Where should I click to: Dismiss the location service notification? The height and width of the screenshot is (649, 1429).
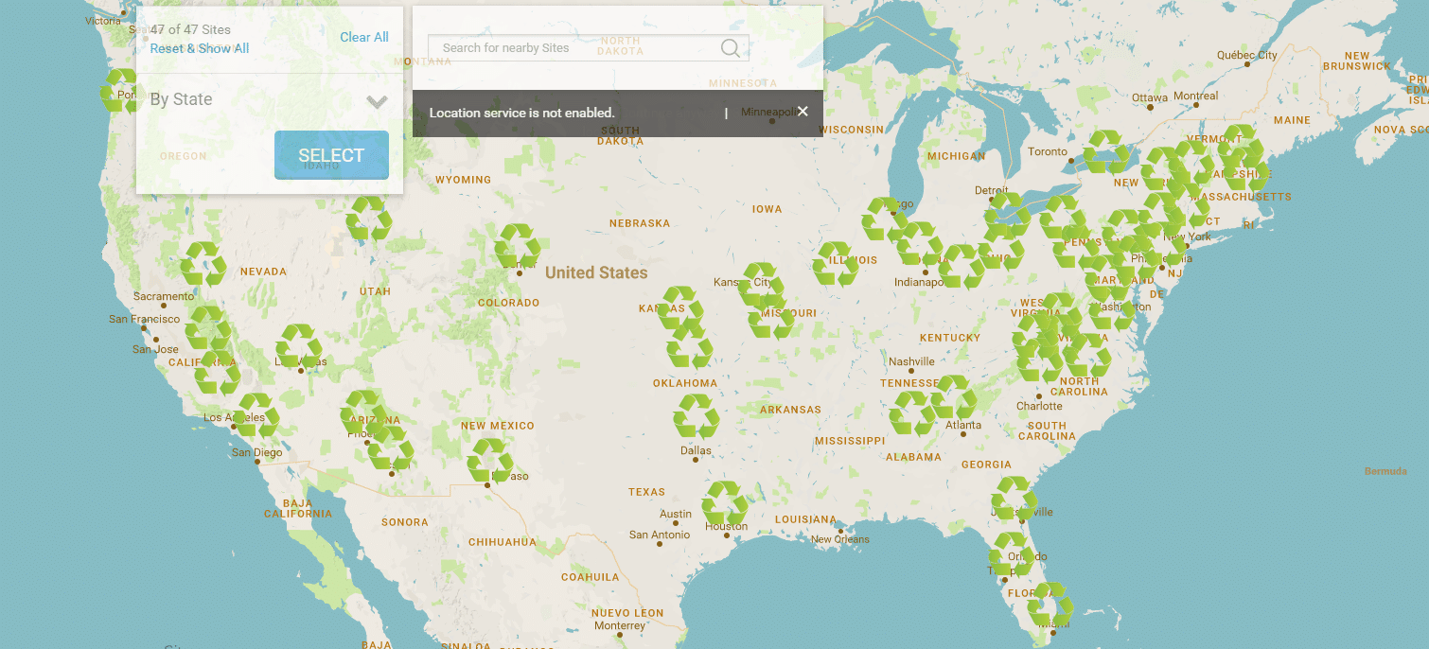(803, 111)
